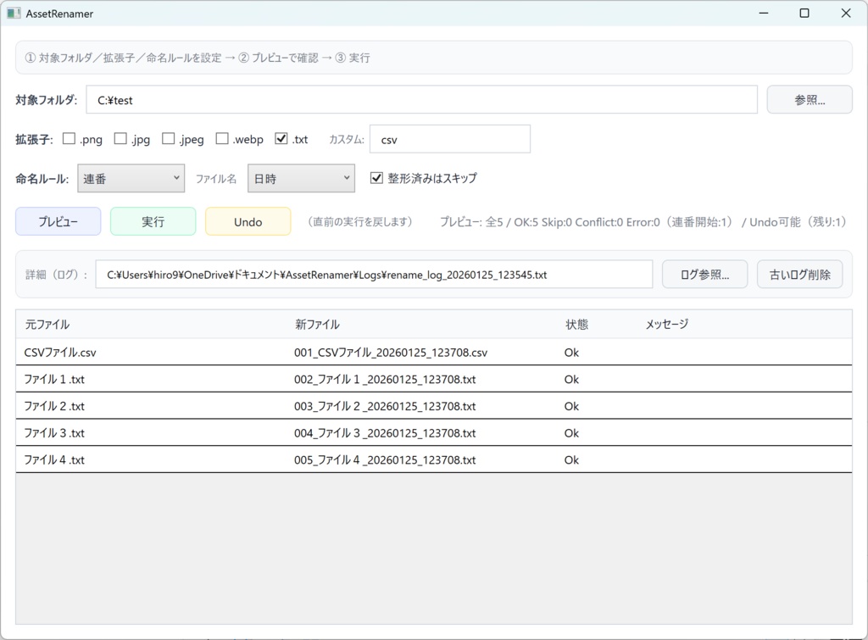
Task: Open the 連番 naming rule dropdown
Action: [x=131, y=178]
